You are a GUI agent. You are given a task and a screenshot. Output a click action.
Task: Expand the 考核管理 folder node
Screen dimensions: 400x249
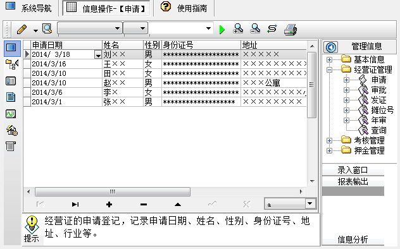coord(329,140)
